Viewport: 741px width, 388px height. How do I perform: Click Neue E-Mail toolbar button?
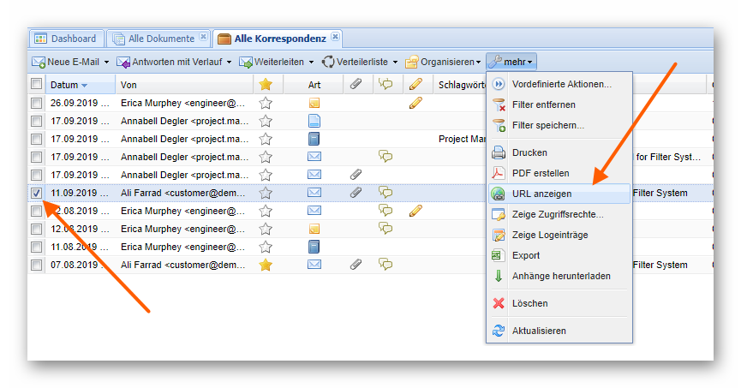pyautogui.click(x=66, y=62)
